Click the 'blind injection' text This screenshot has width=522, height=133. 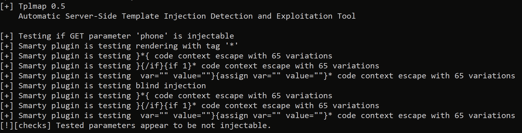pyautogui.click(x=171, y=86)
